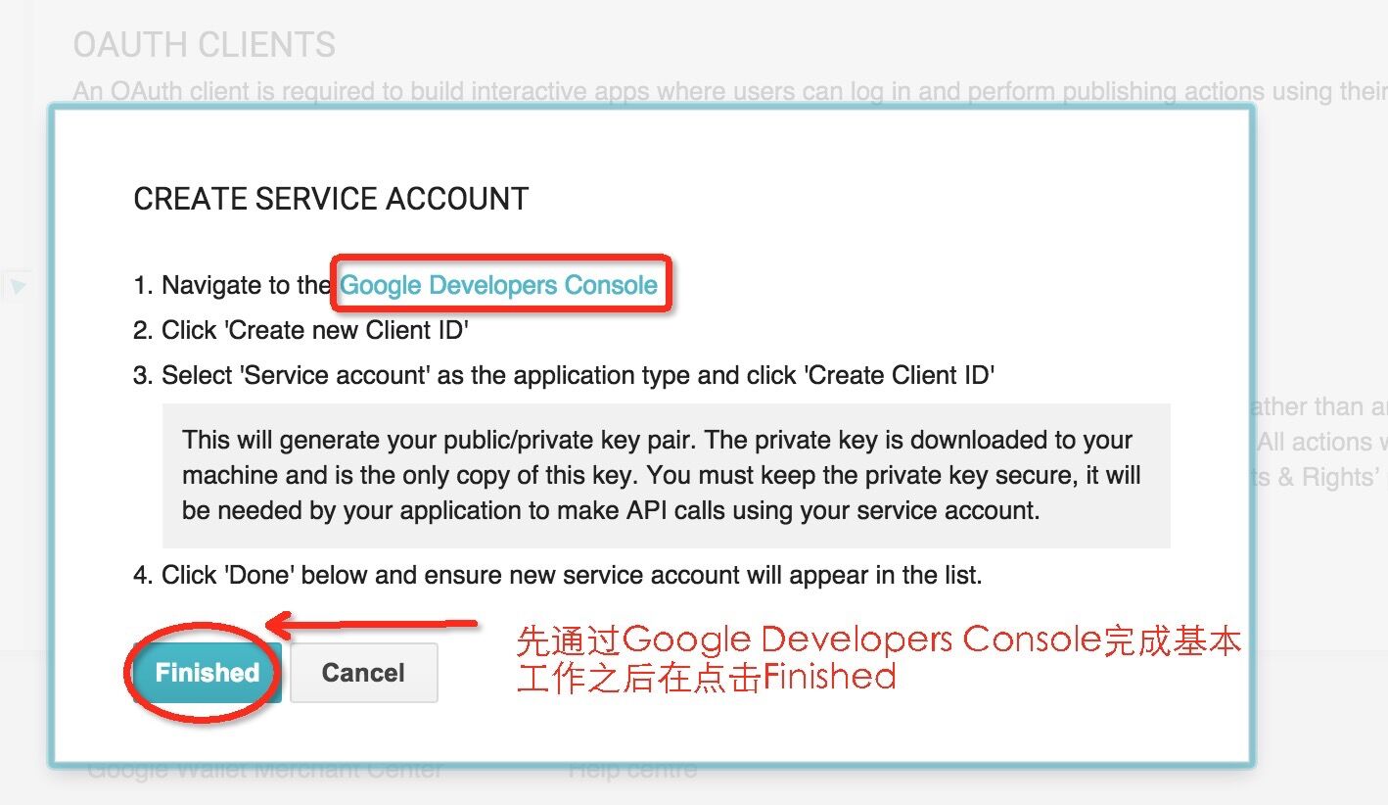
Task: Open the Help centre link behind the dialog
Action: pos(632,771)
